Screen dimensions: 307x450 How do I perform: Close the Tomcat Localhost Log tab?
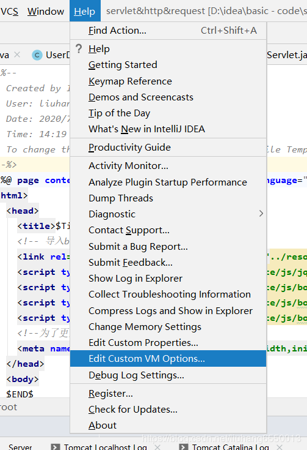(x=157, y=446)
